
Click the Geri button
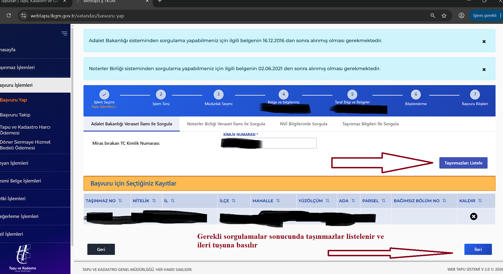(x=101, y=249)
